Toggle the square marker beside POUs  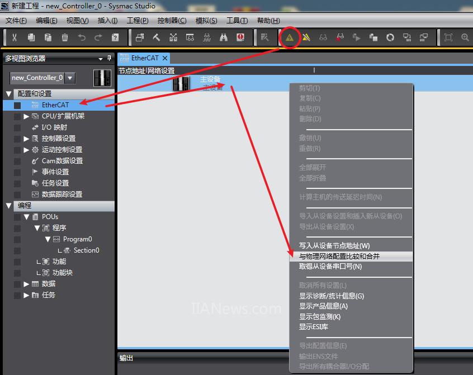[x=17, y=217]
